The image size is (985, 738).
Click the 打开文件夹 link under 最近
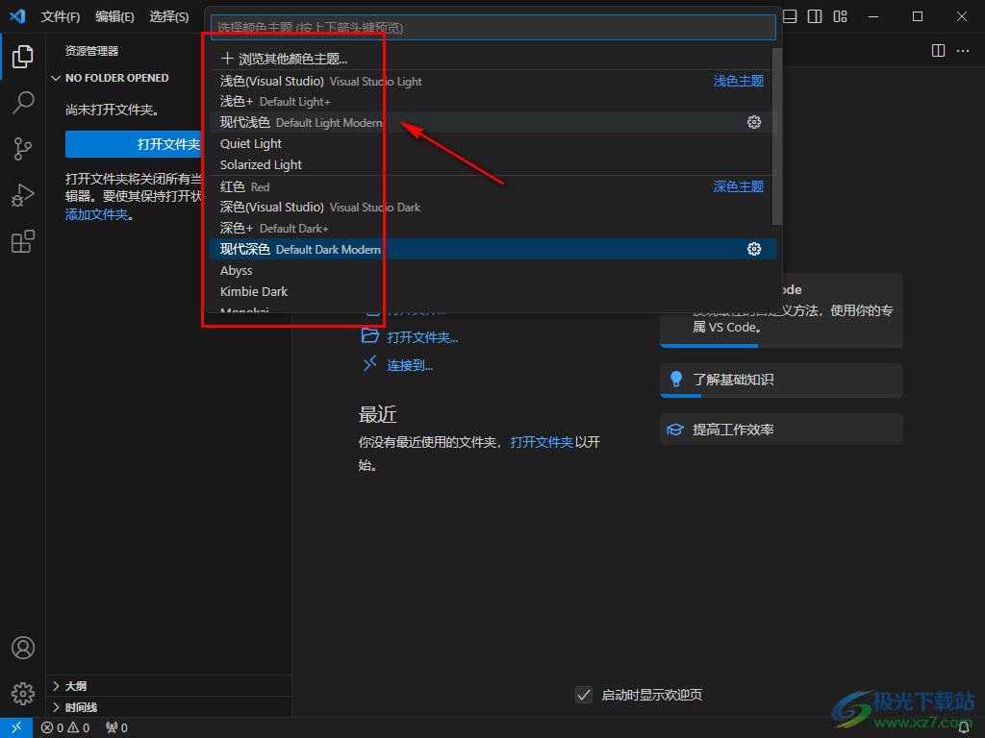(x=542, y=442)
